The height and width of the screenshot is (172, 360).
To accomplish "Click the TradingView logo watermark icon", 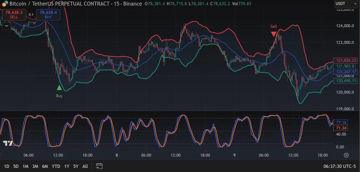I will (8, 143).
